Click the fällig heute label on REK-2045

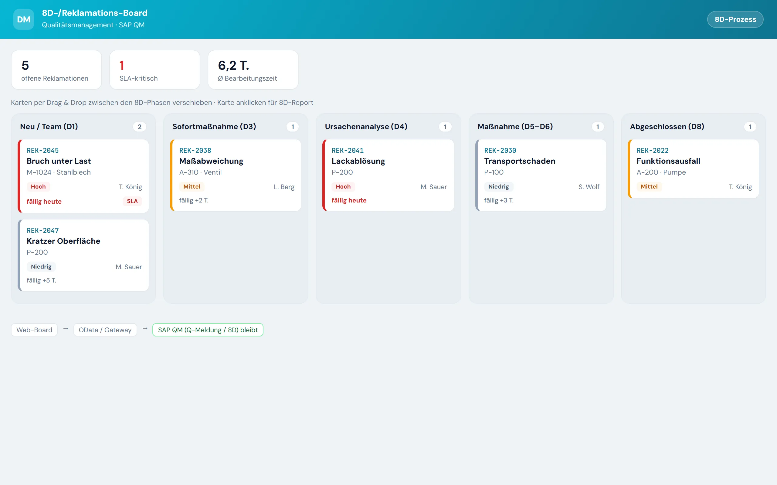44,202
